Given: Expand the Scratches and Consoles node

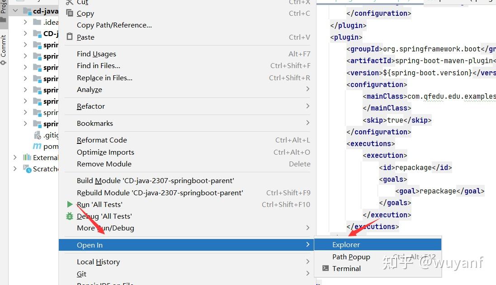Looking at the screenshot, I should pyautogui.click(x=15, y=169).
